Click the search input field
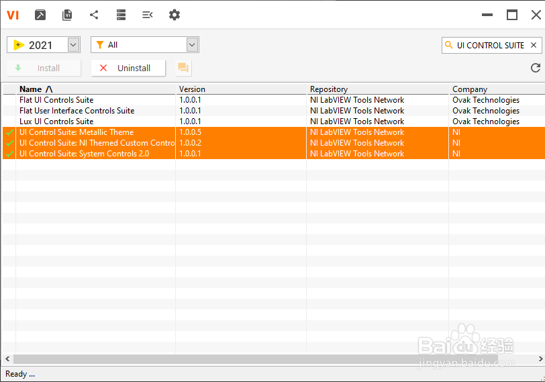The width and height of the screenshot is (545, 382). pos(491,45)
